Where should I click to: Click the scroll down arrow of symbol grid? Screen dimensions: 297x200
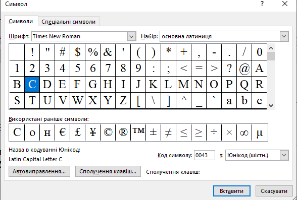point(271,106)
